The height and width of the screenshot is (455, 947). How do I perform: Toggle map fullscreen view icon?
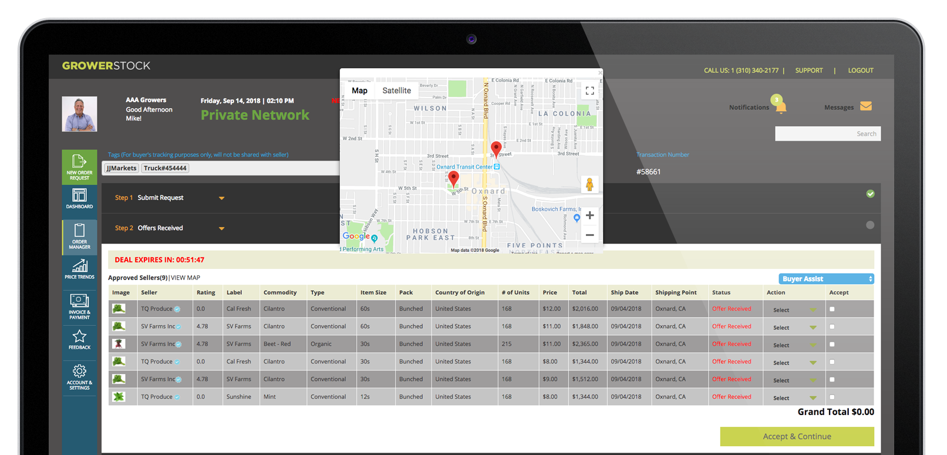click(589, 90)
